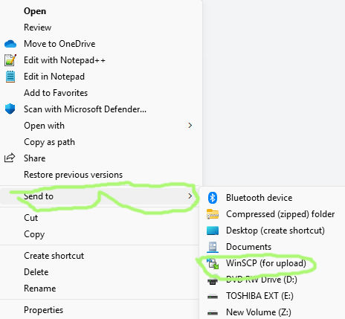Send to TOSHIBA EXT (E:) drive
The width and height of the screenshot is (345, 319).
point(259,296)
